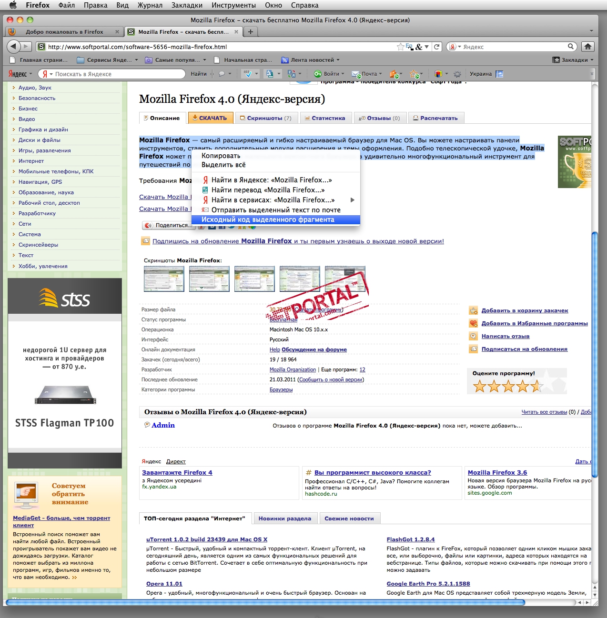607x618 pixels.
Task: Open the first Mozilla Firefox screenshot thumbnail
Action: (164, 279)
